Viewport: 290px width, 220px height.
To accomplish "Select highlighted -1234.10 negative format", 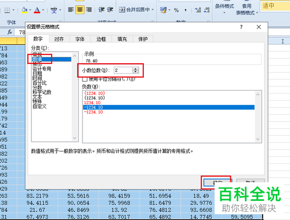I will (169, 107).
